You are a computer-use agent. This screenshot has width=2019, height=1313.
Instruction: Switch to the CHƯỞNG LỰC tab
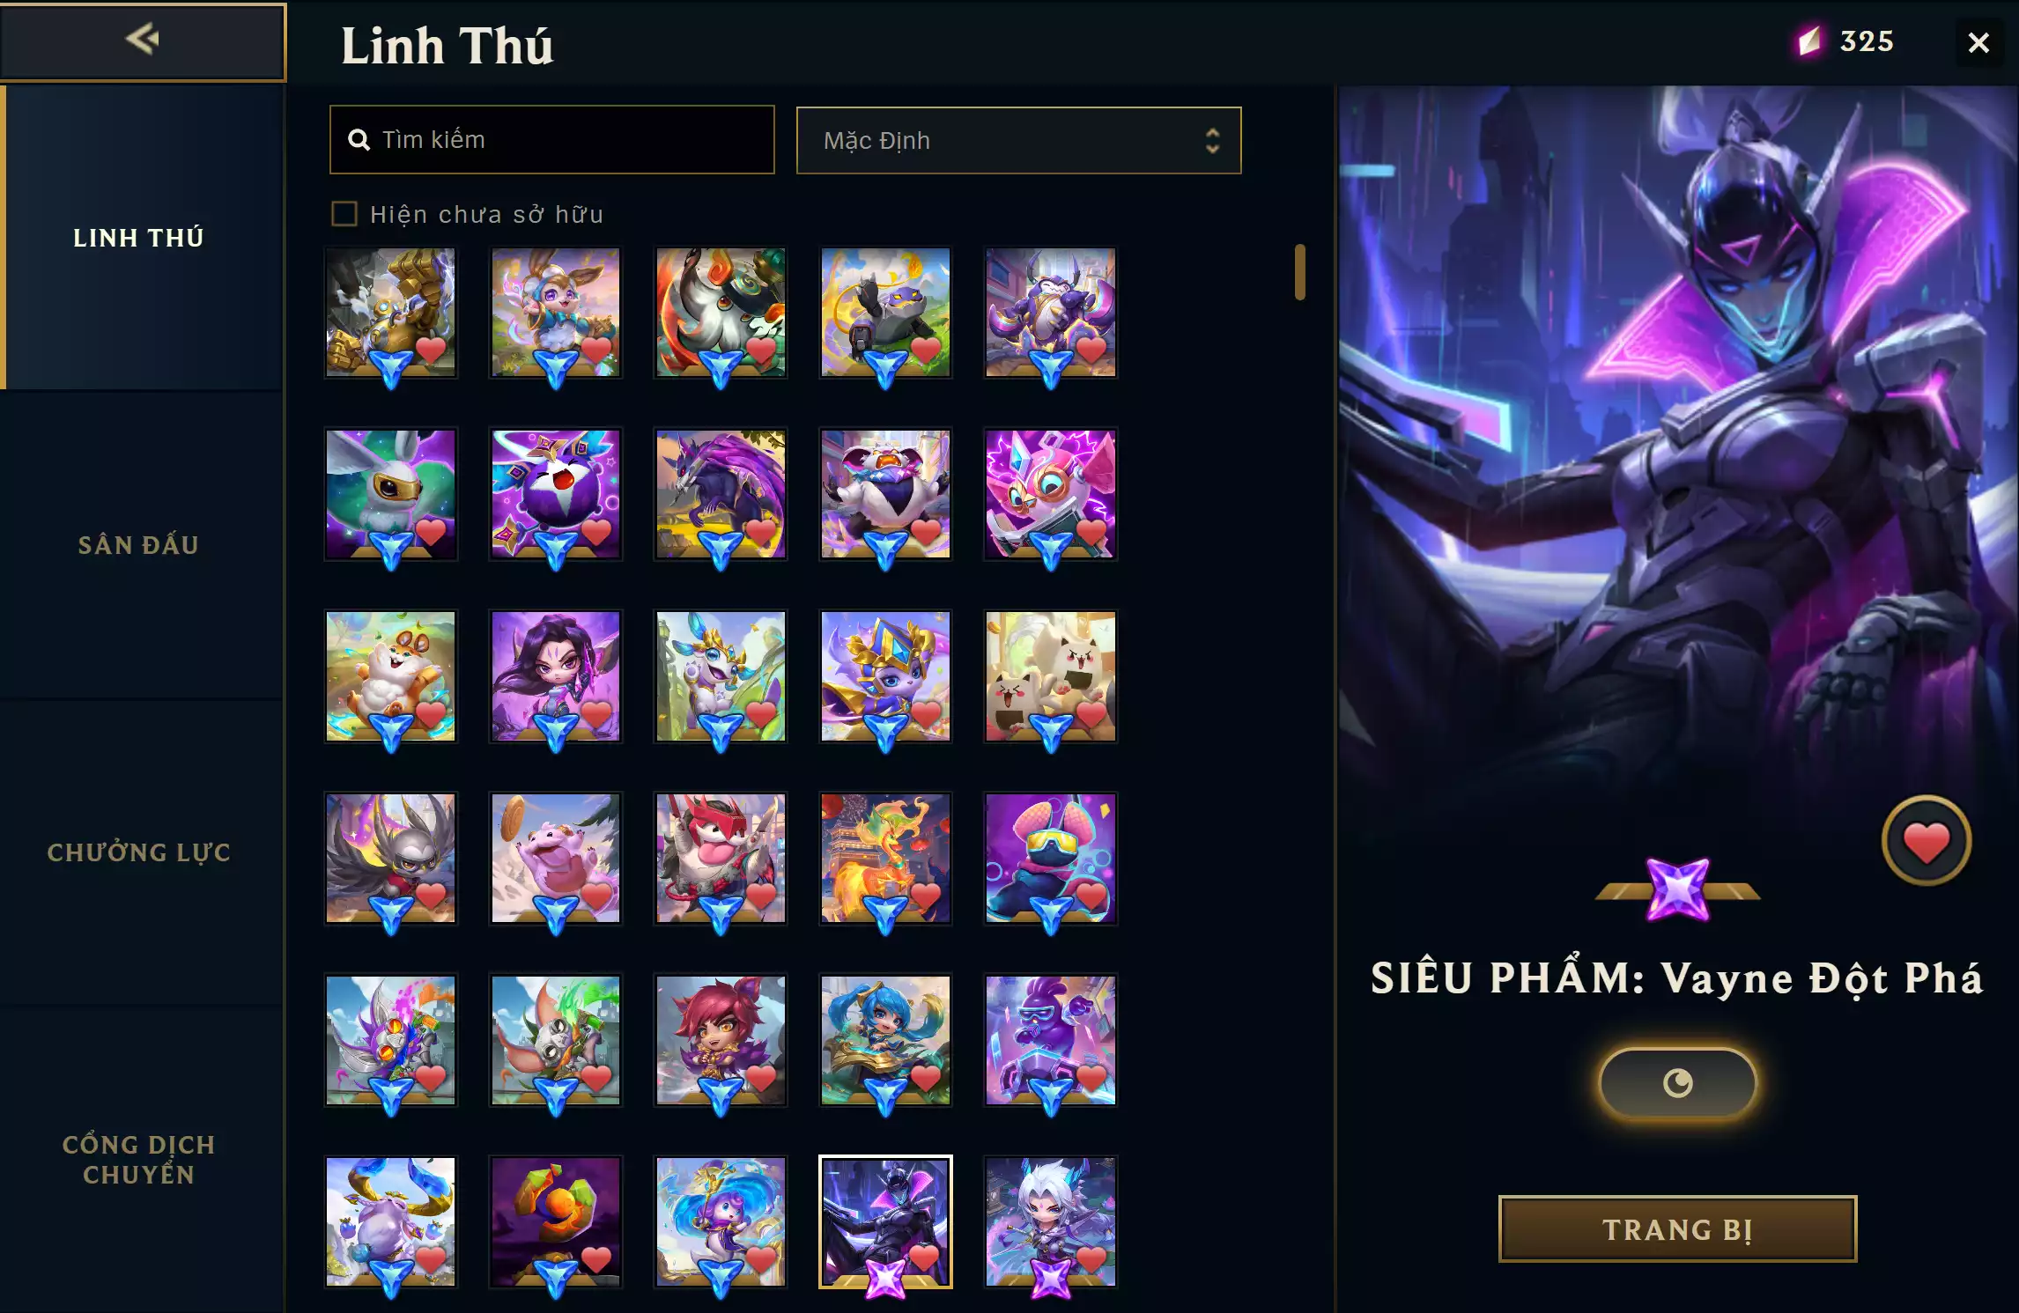[x=139, y=852]
